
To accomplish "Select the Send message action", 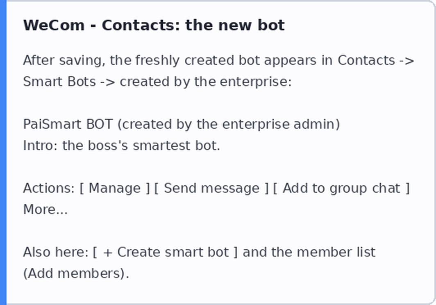I will tap(211, 189).
